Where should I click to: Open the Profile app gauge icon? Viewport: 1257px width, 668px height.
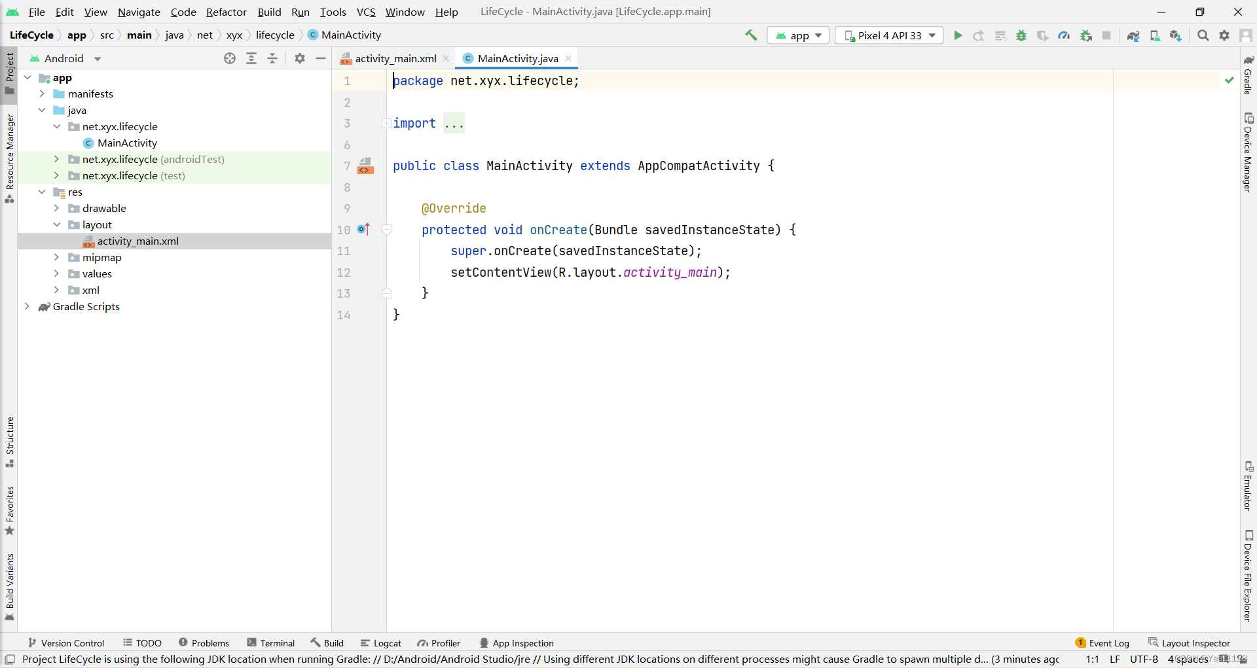click(1064, 35)
